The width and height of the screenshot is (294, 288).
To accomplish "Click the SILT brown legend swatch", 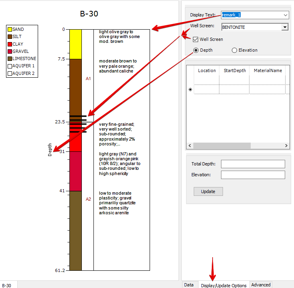I will (10, 37).
